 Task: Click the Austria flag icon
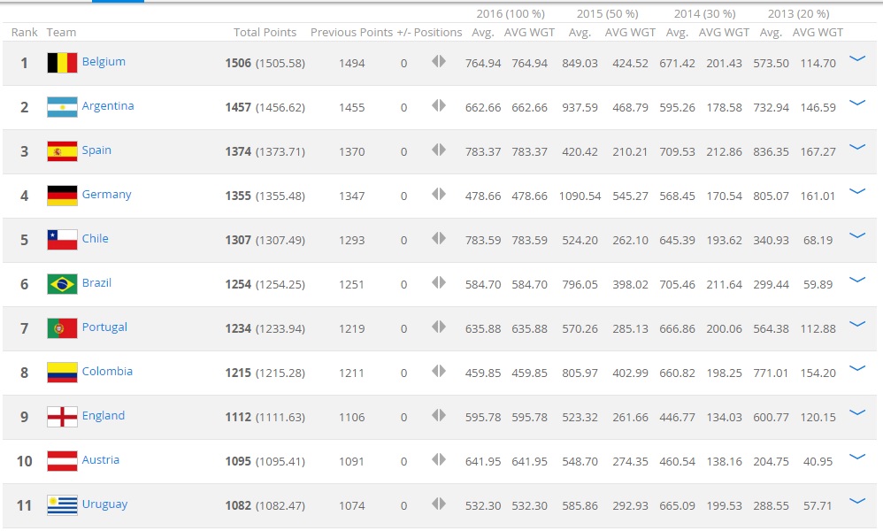(x=62, y=460)
